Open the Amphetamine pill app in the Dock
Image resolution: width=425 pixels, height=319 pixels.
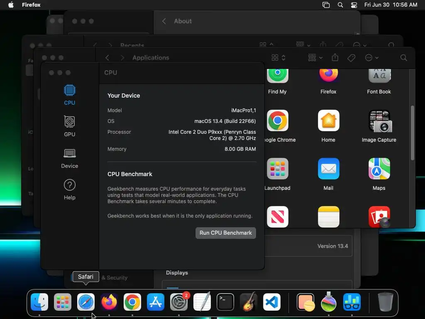pos(305,302)
